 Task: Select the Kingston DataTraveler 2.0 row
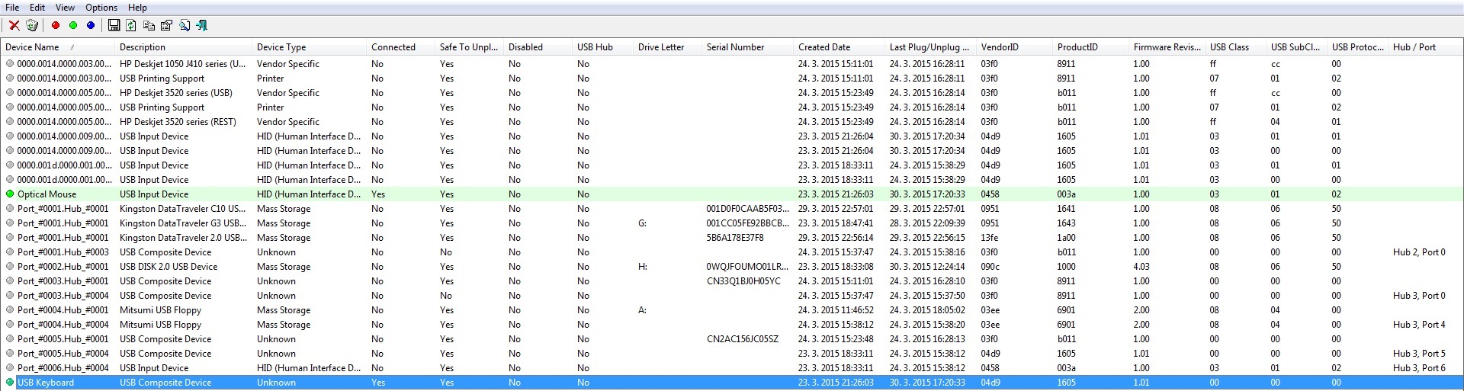point(732,237)
